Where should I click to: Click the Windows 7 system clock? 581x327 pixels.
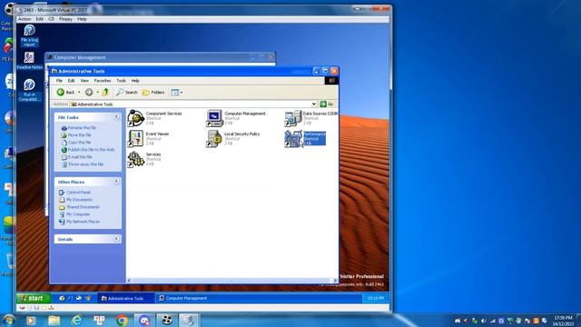[563, 321]
